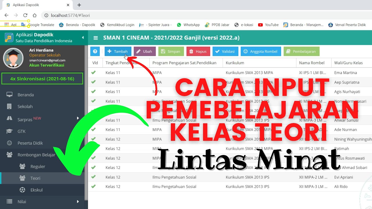The width and height of the screenshot is (372, 209).
Task: Click the user avatar picture
Action: 13,59
